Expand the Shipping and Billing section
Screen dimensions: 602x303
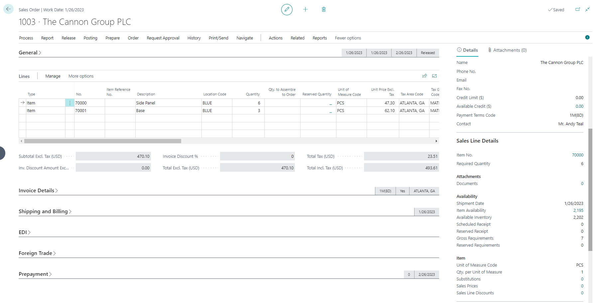pos(45,212)
